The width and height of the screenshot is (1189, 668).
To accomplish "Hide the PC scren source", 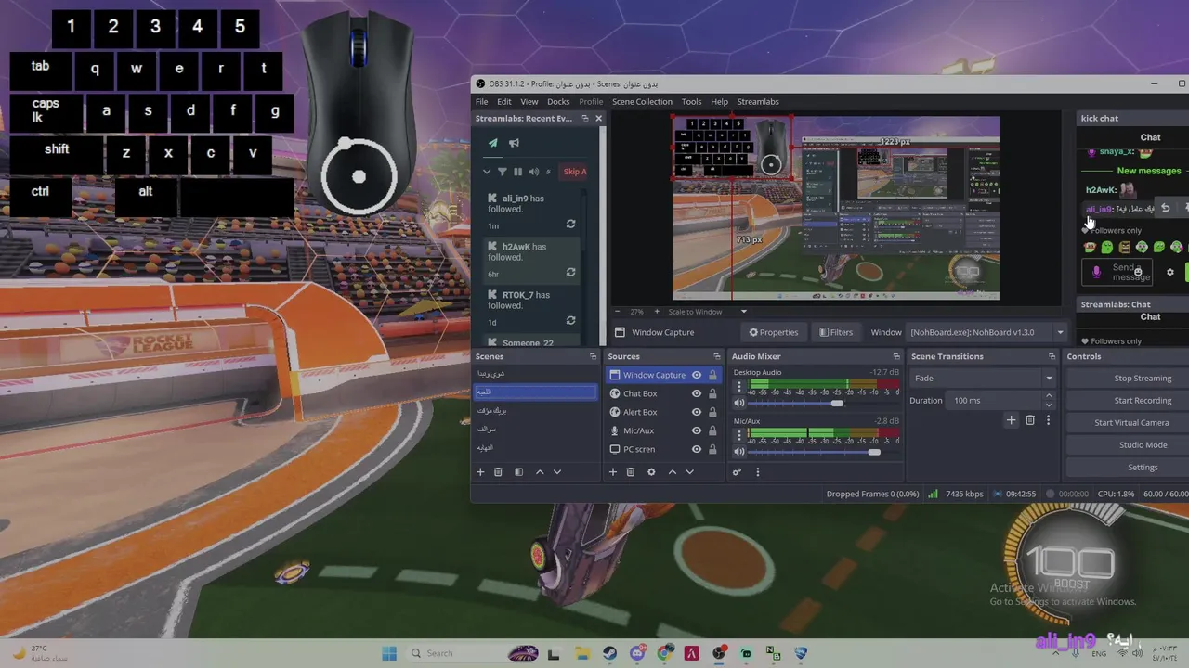I will 697,449.
